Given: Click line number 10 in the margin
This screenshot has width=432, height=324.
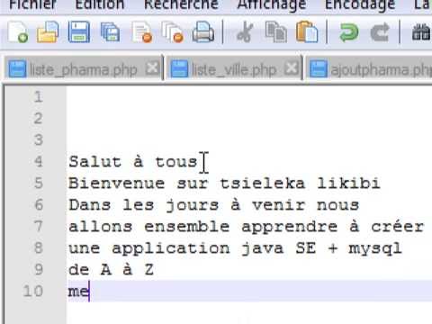Looking at the screenshot, I should click(33, 292).
